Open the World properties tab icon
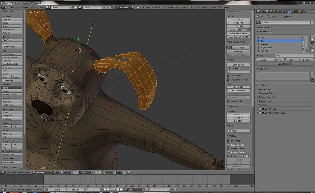The width and height of the screenshot is (315, 193). 275,11
